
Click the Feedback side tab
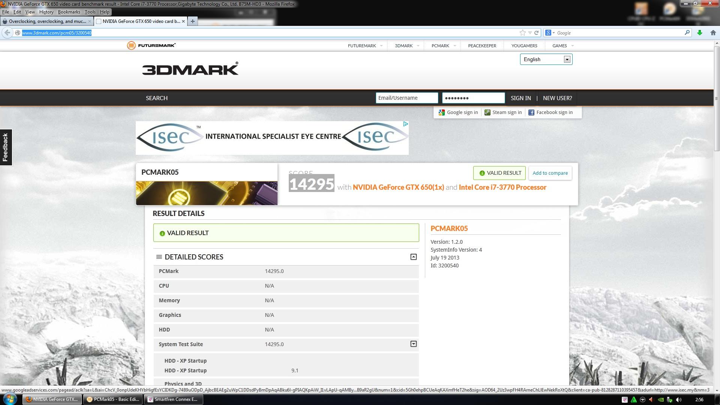point(6,147)
